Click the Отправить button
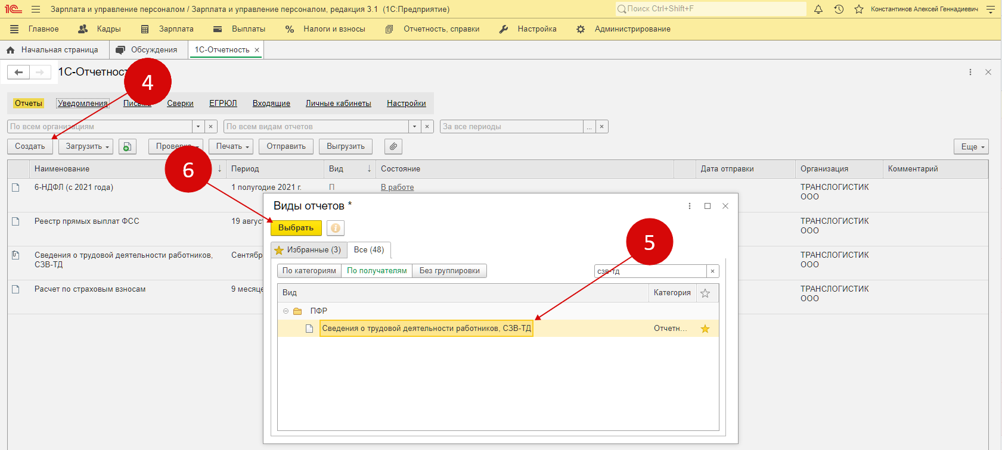 click(286, 146)
